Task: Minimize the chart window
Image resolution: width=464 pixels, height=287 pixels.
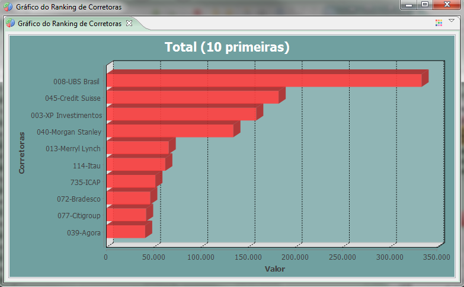Action: pyautogui.click(x=409, y=5)
